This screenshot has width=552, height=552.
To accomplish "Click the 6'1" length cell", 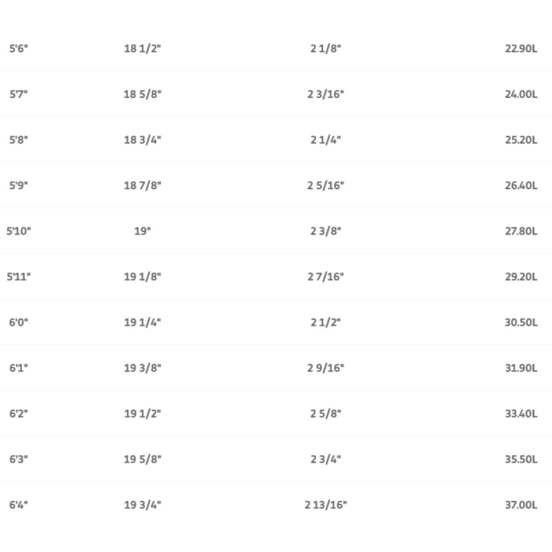I will 19,367.
